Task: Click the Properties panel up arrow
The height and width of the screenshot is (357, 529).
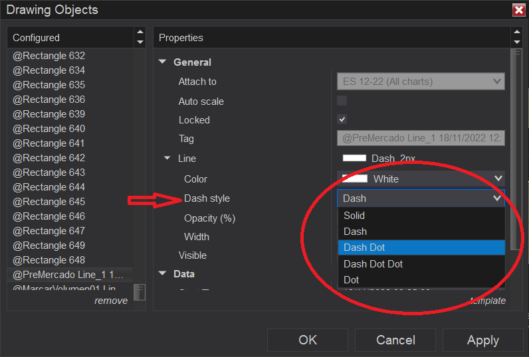Action: 516,33
